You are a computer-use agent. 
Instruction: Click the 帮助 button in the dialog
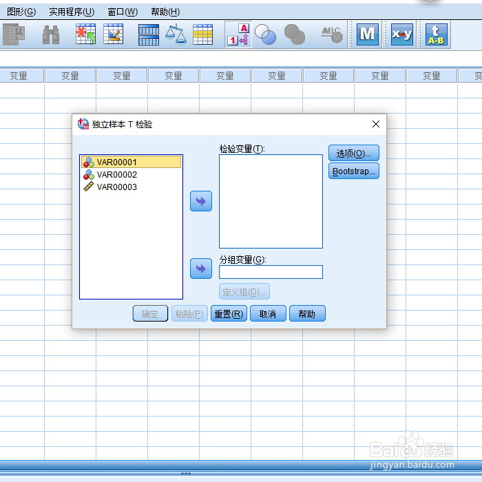(307, 313)
